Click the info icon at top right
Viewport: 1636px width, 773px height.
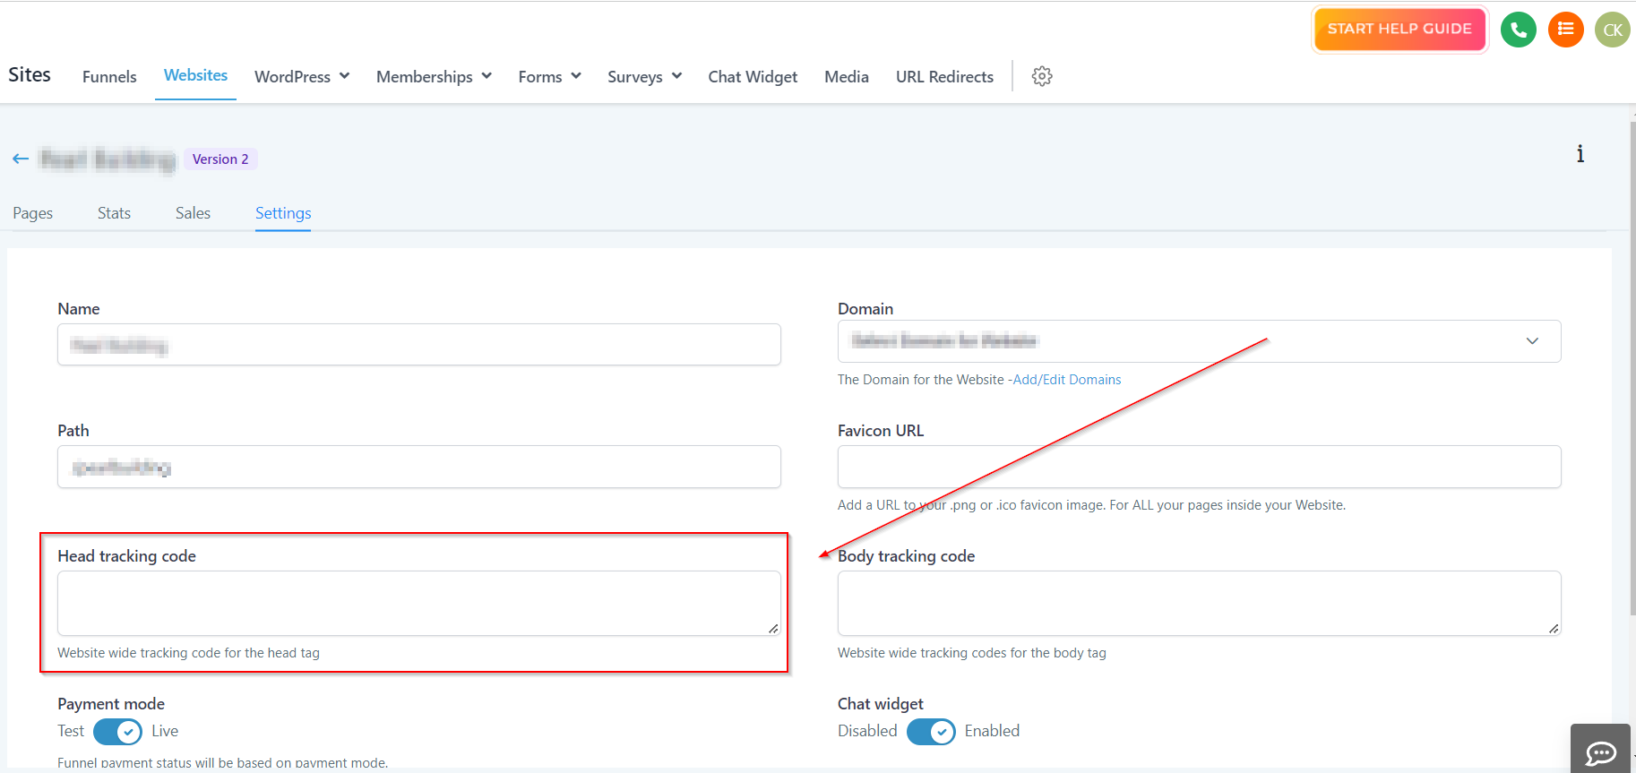(x=1580, y=154)
